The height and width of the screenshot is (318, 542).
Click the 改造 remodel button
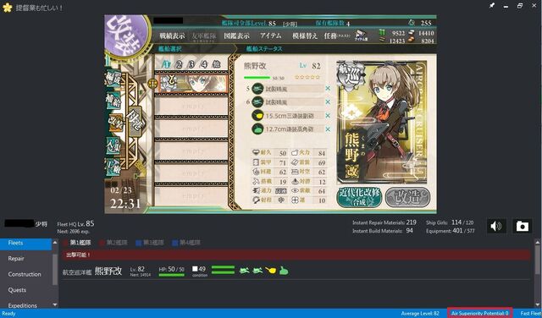pos(407,198)
